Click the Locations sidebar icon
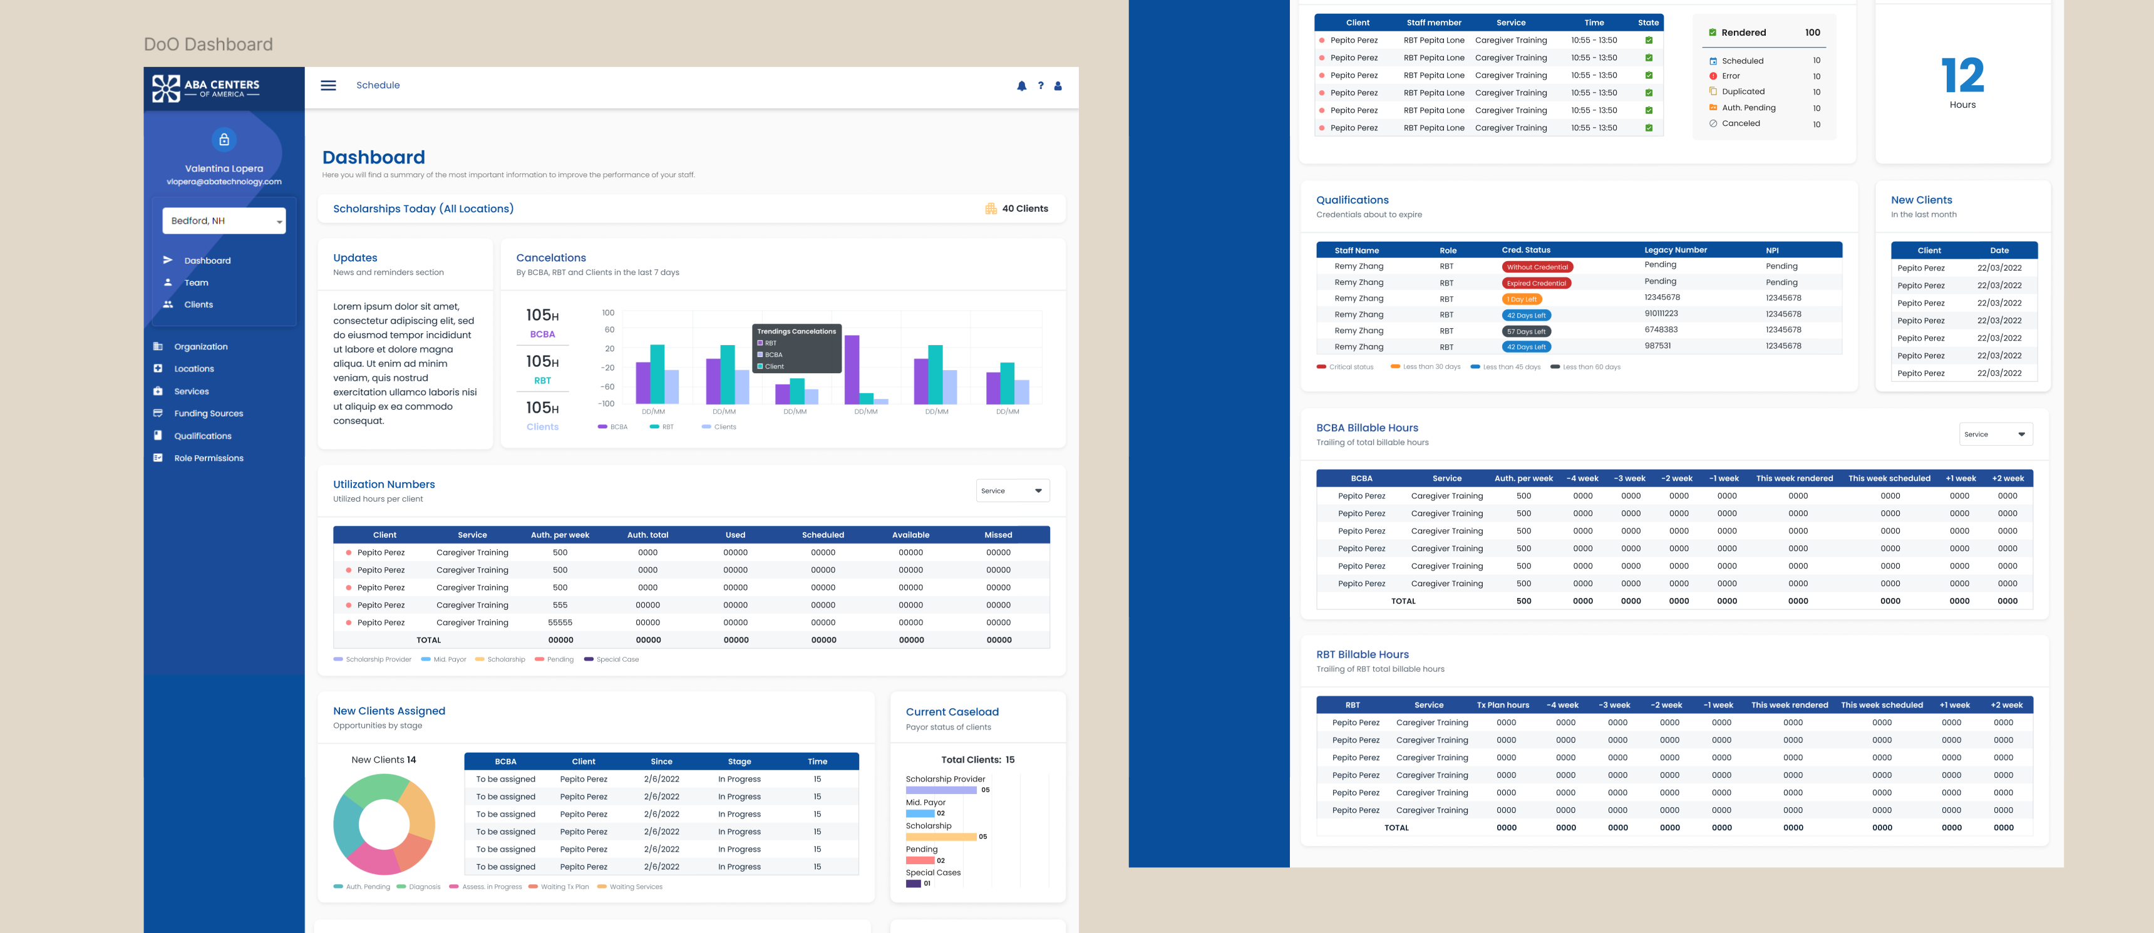Viewport: 2154px width, 933px height. point(158,369)
